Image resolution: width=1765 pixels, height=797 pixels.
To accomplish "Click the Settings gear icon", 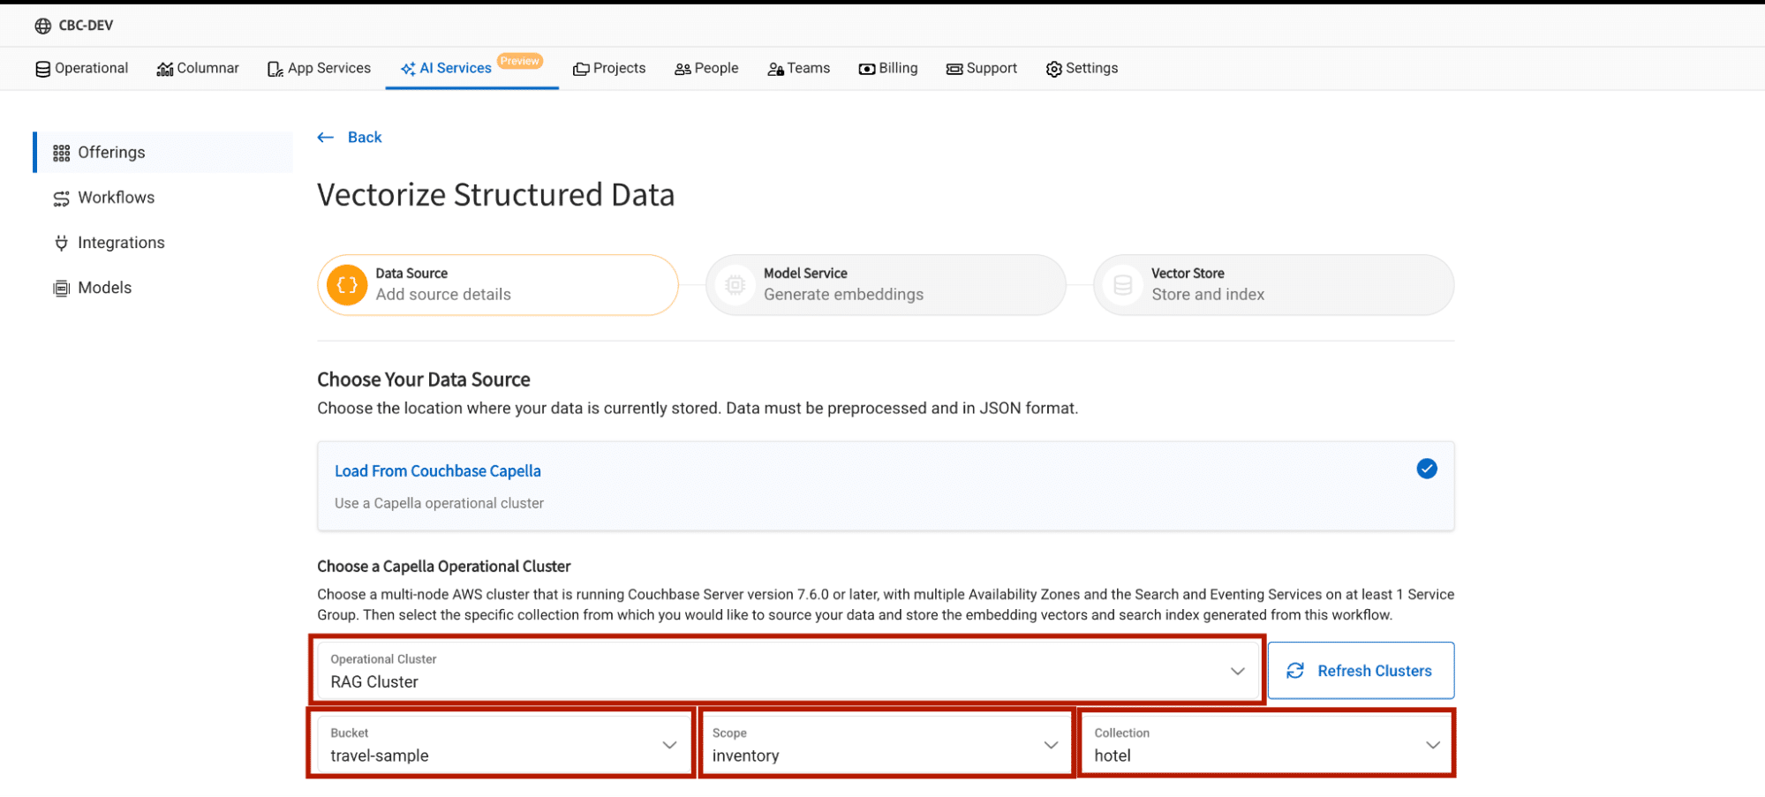I will click(1054, 69).
